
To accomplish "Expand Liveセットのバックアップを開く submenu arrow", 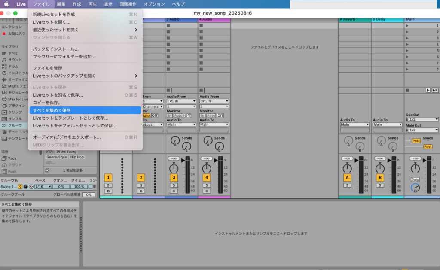I will point(136,76).
